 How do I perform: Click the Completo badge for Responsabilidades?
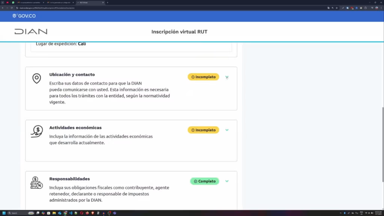[204, 181]
